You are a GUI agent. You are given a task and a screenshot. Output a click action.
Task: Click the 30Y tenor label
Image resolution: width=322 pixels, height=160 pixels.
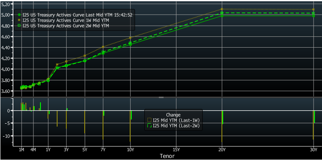tap(314, 150)
